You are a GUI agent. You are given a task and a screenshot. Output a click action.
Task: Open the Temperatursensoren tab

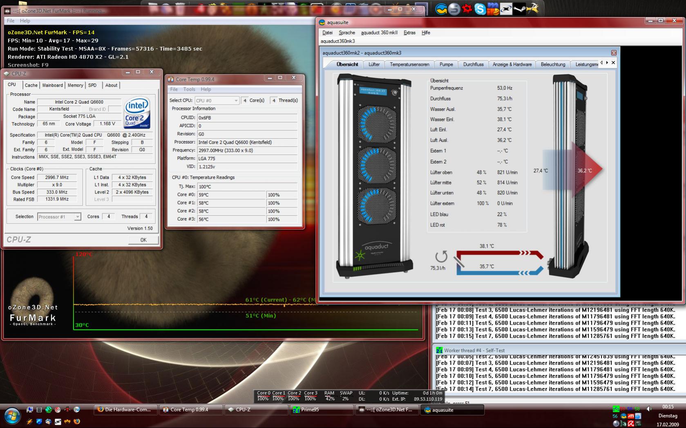[x=409, y=64]
